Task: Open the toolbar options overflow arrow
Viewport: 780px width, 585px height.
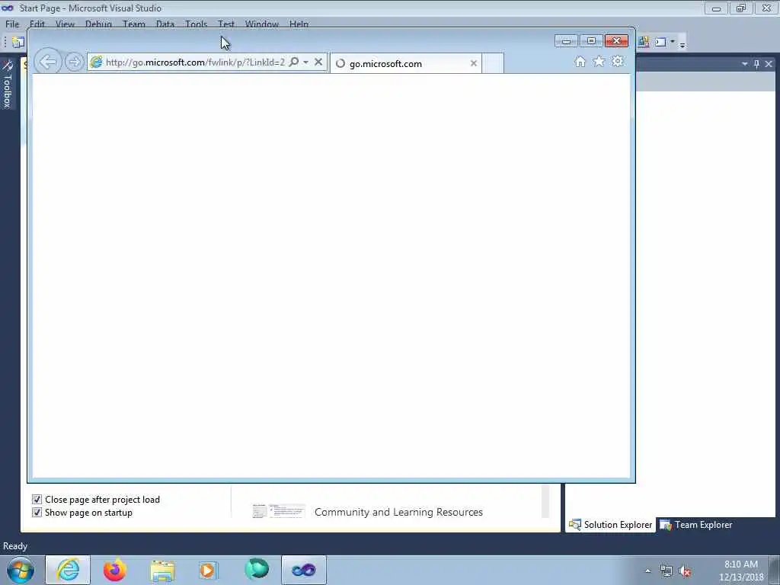Action: click(682, 44)
